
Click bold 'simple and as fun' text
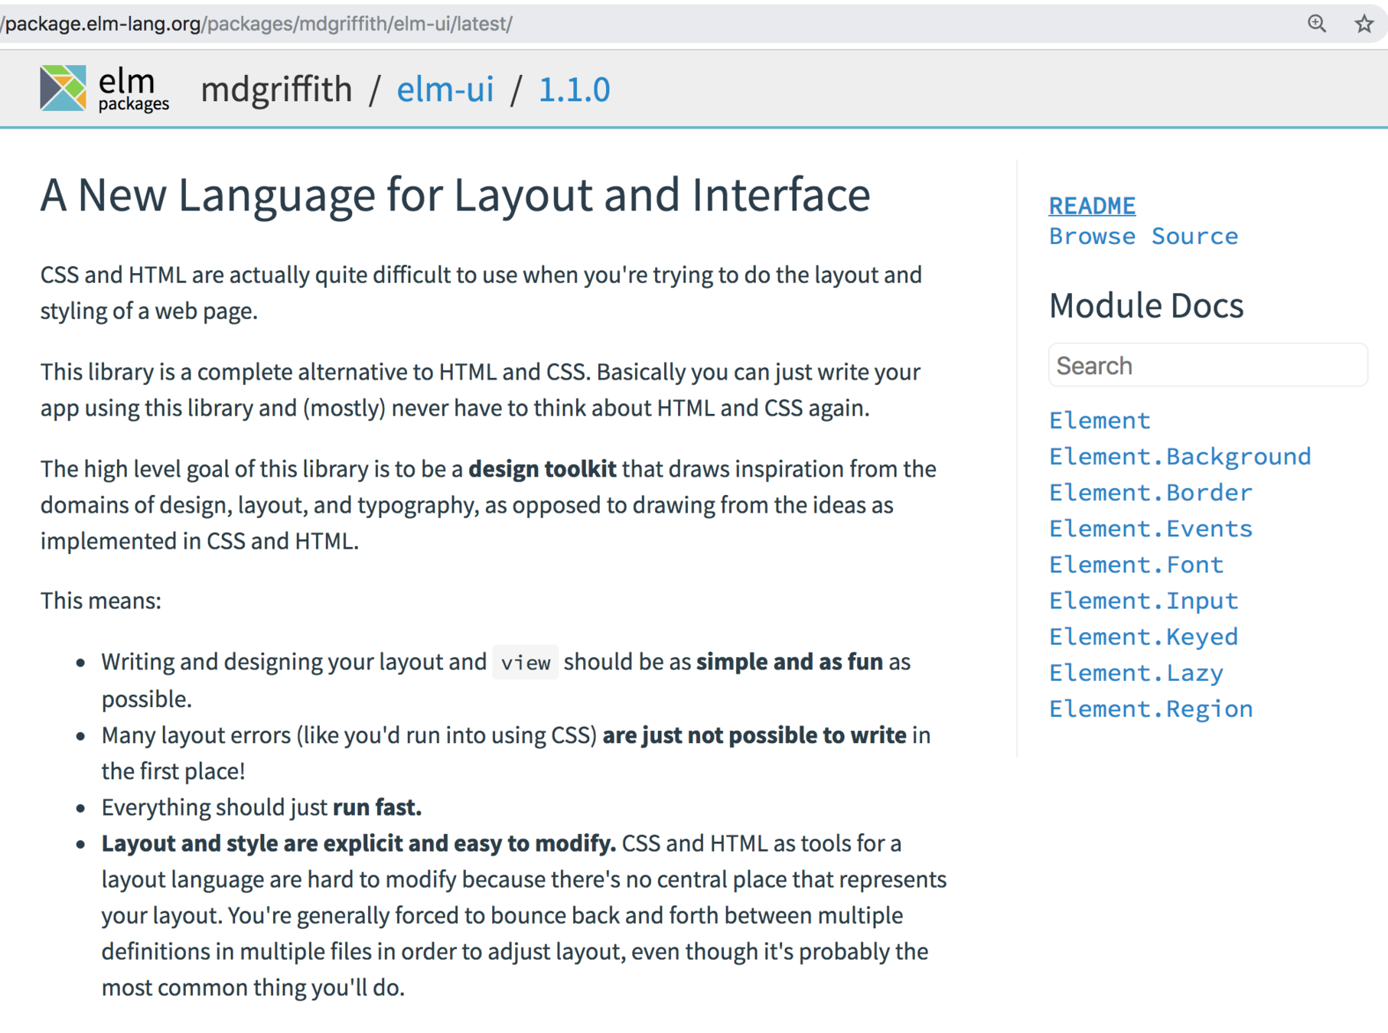[790, 662]
